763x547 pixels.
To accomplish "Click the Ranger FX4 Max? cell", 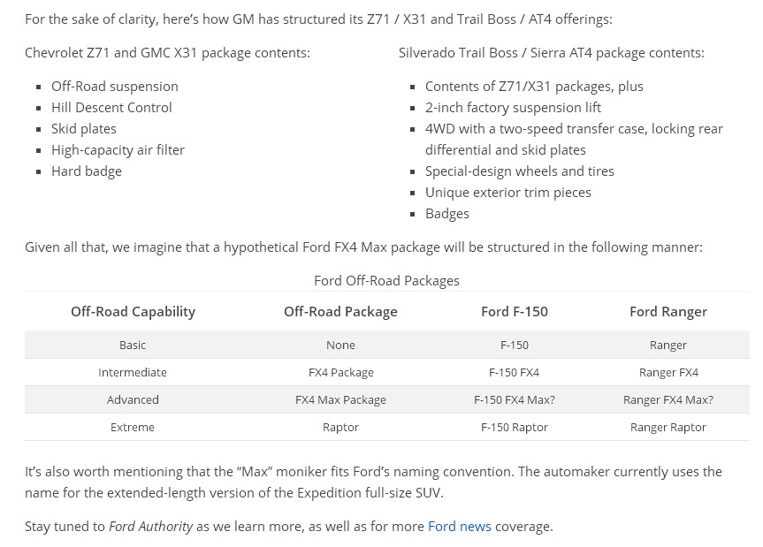I will (668, 399).
